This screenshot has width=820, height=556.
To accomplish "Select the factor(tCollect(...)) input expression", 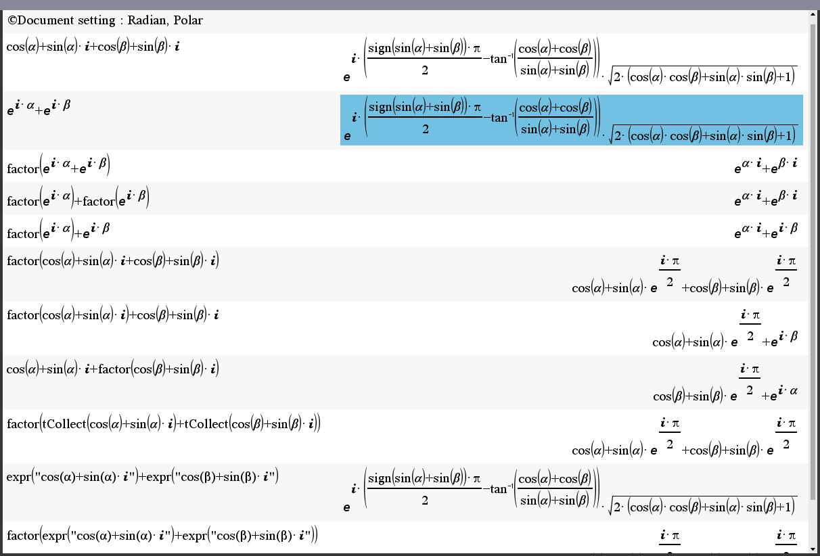I will [x=164, y=424].
